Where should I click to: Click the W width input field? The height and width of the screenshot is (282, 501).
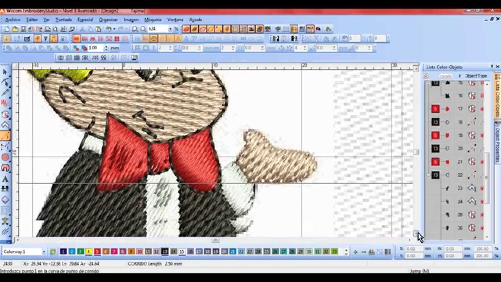(x=453, y=249)
